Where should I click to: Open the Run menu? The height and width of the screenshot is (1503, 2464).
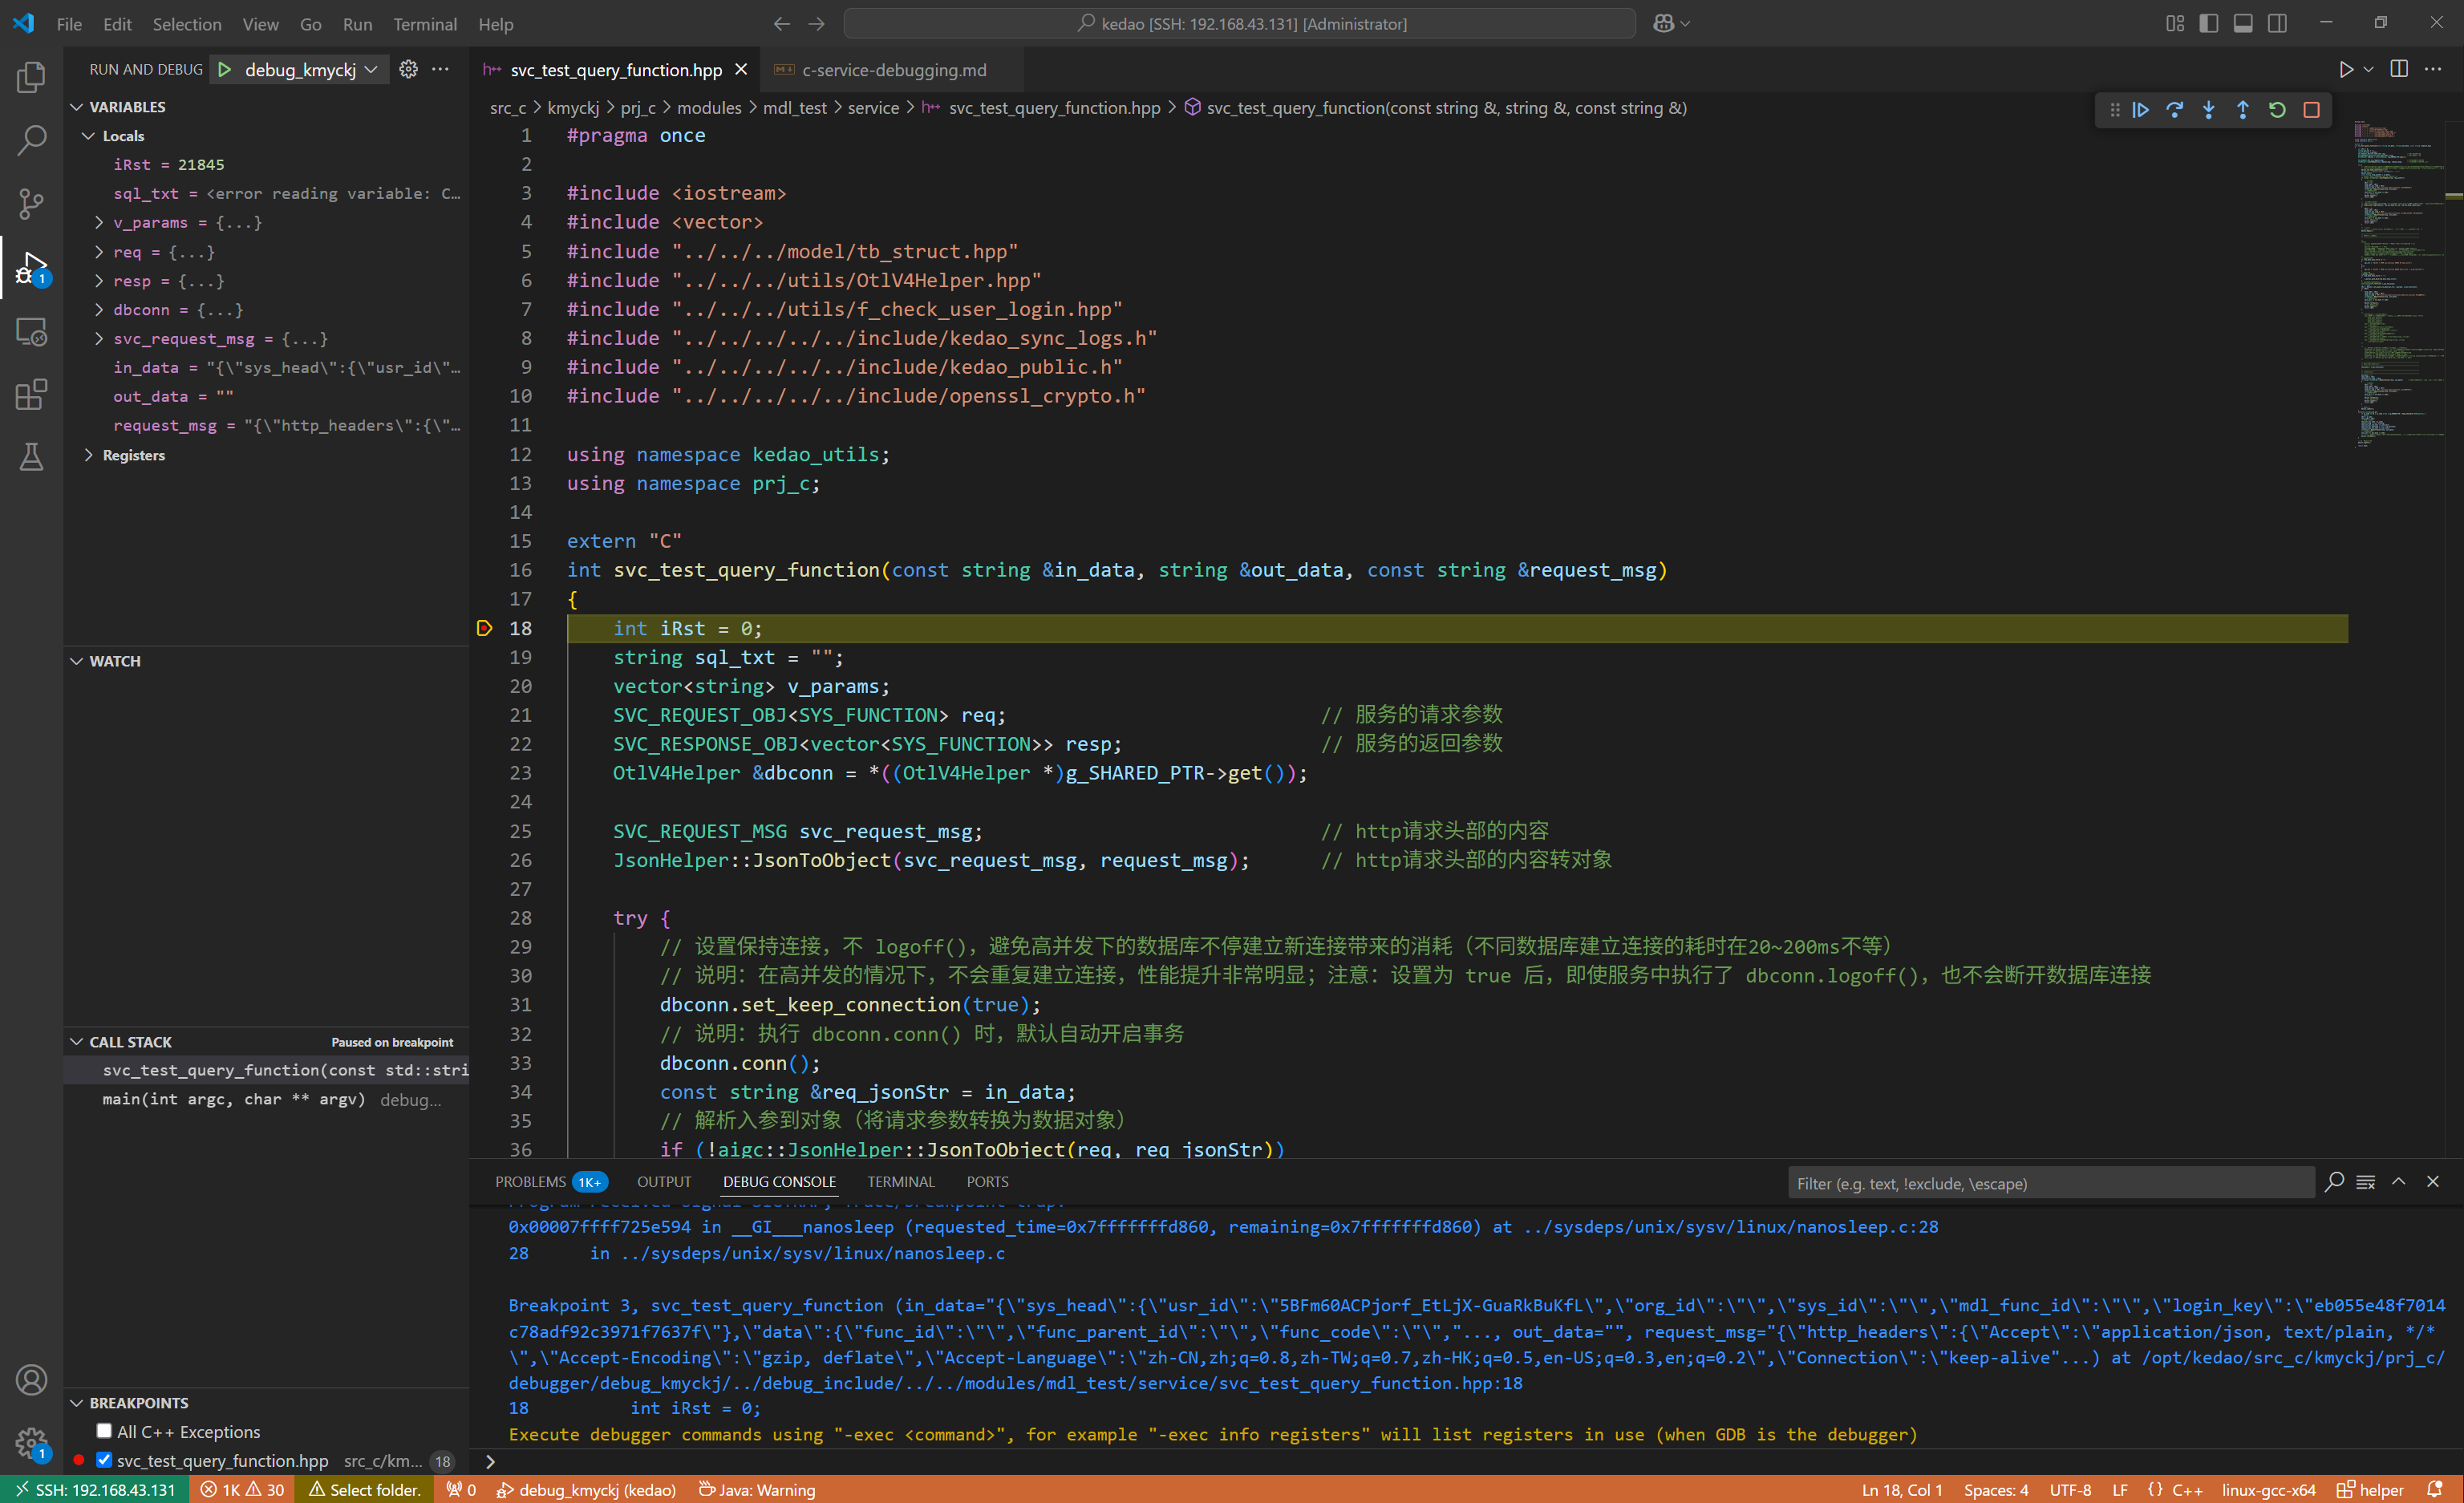[357, 24]
